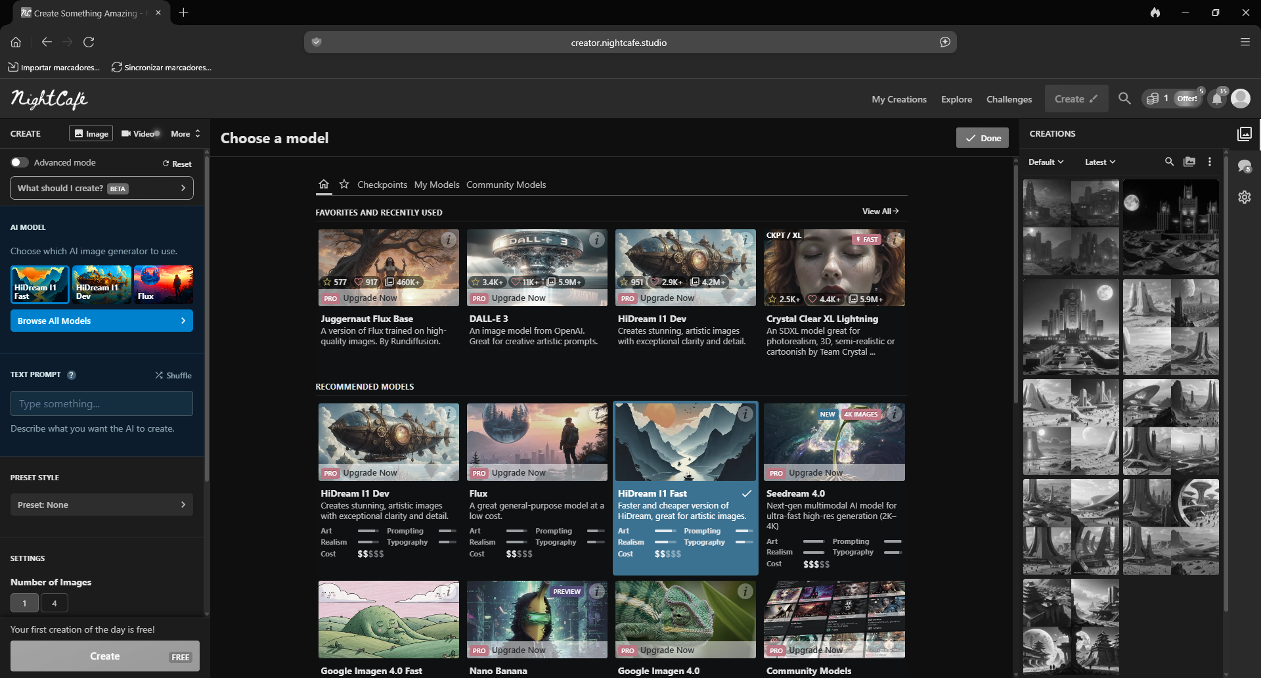Image resolution: width=1261 pixels, height=678 pixels.
Task: Switch creation mode to Video
Action: pos(139,133)
